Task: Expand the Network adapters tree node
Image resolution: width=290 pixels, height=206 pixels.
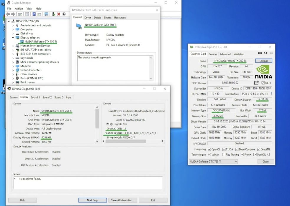Action: [13, 70]
